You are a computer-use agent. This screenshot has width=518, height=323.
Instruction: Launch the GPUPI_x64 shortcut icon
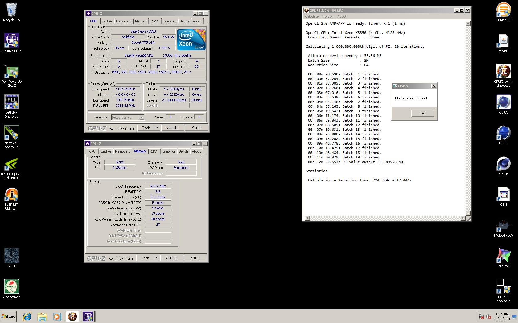point(504,76)
